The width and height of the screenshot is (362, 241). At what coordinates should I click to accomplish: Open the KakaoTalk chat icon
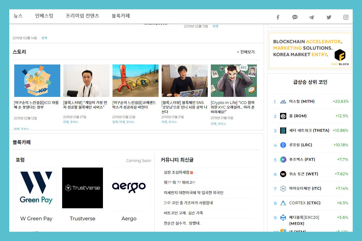coord(295,17)
